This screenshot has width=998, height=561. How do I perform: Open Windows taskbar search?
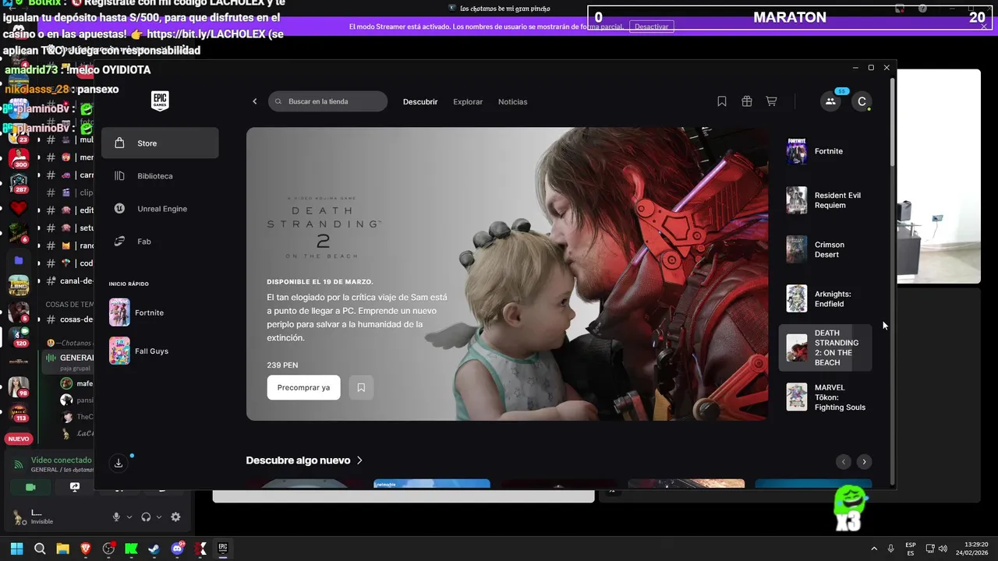point(40,549)
